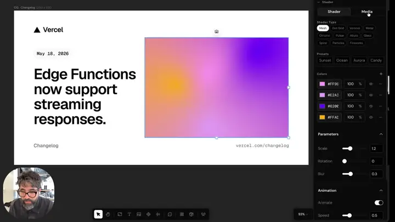Open the orange #FFAD color swatch
This screenshot has width=395, height=222.
click(322, 117)
